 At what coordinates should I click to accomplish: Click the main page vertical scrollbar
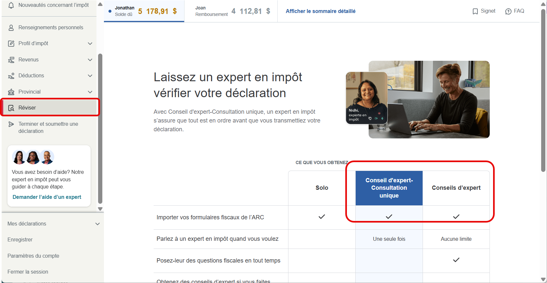pos(543,90)
